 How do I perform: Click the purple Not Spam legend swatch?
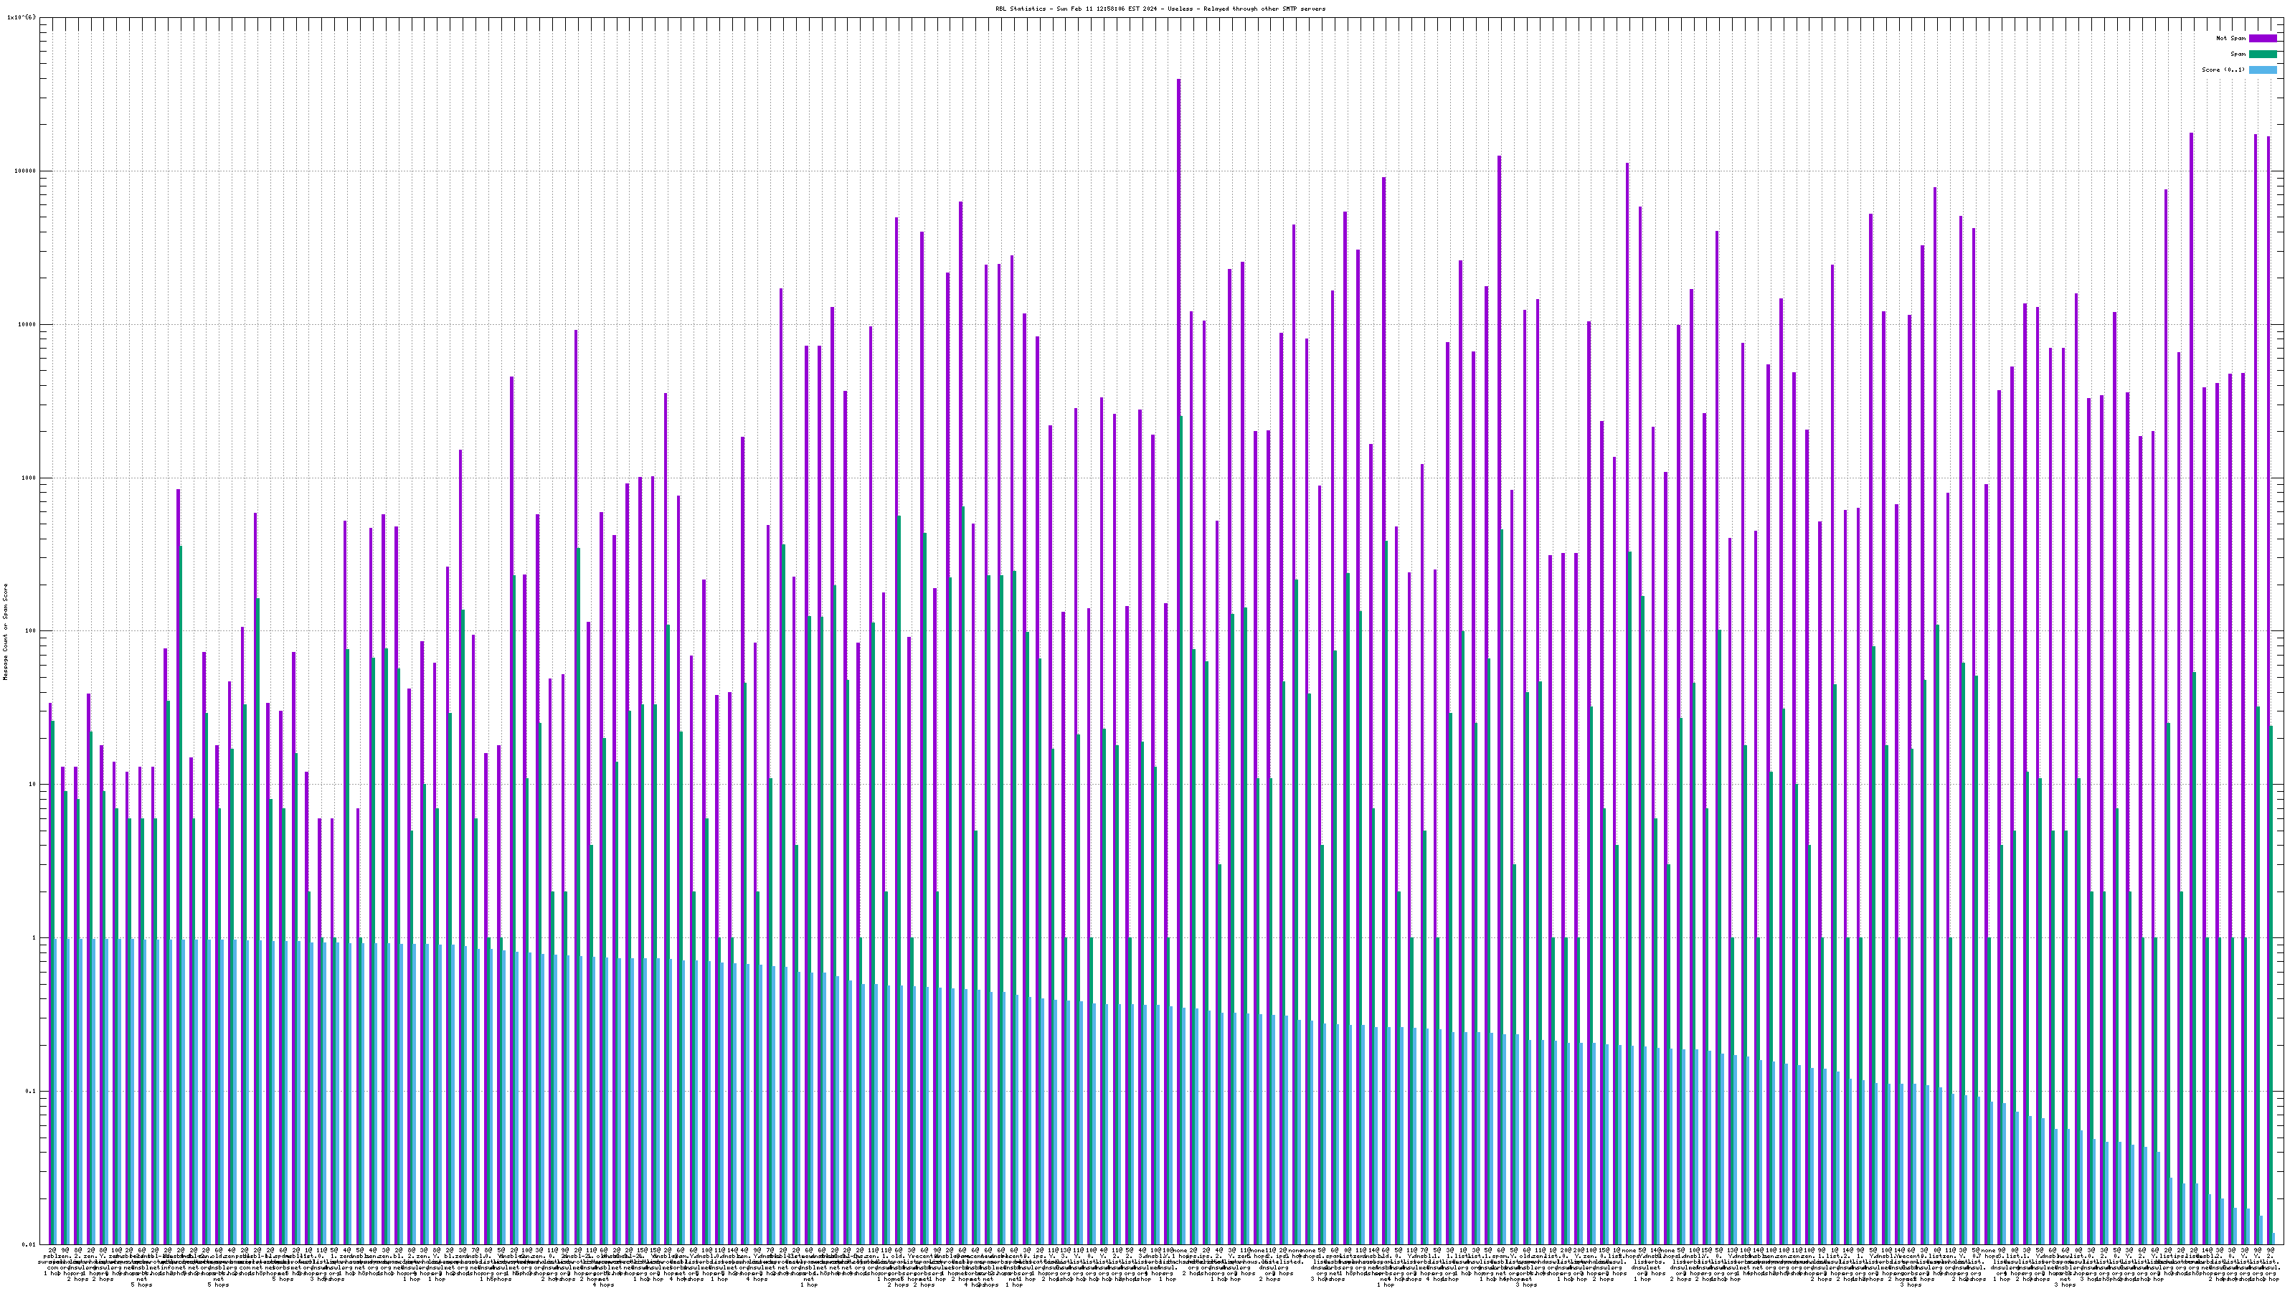[x=2262, y=38]
